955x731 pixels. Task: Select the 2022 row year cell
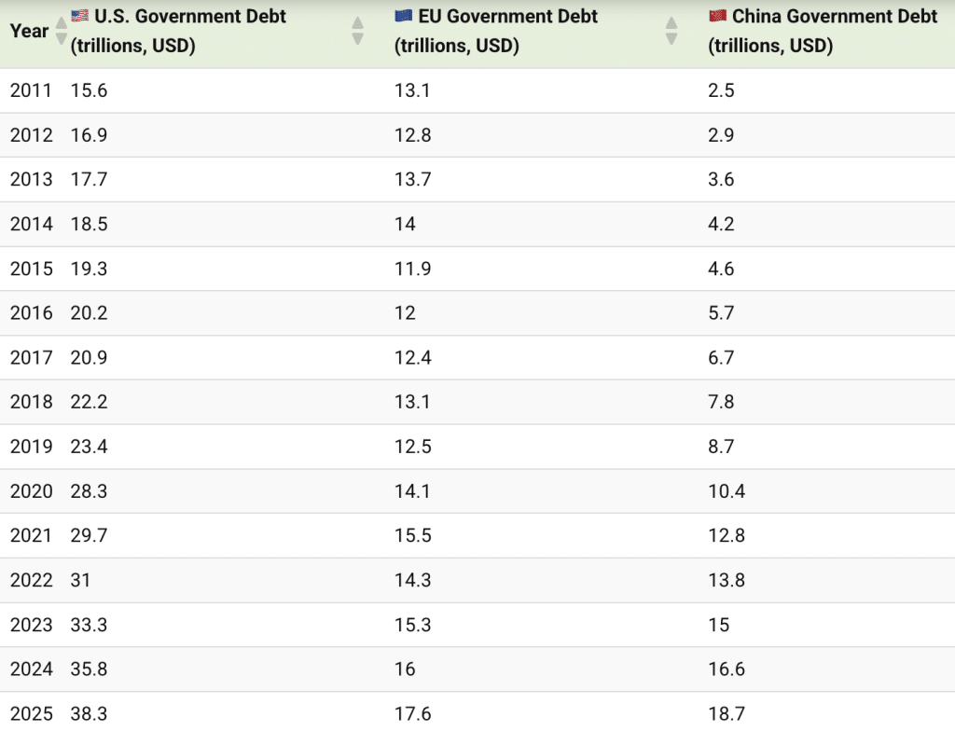31,580
